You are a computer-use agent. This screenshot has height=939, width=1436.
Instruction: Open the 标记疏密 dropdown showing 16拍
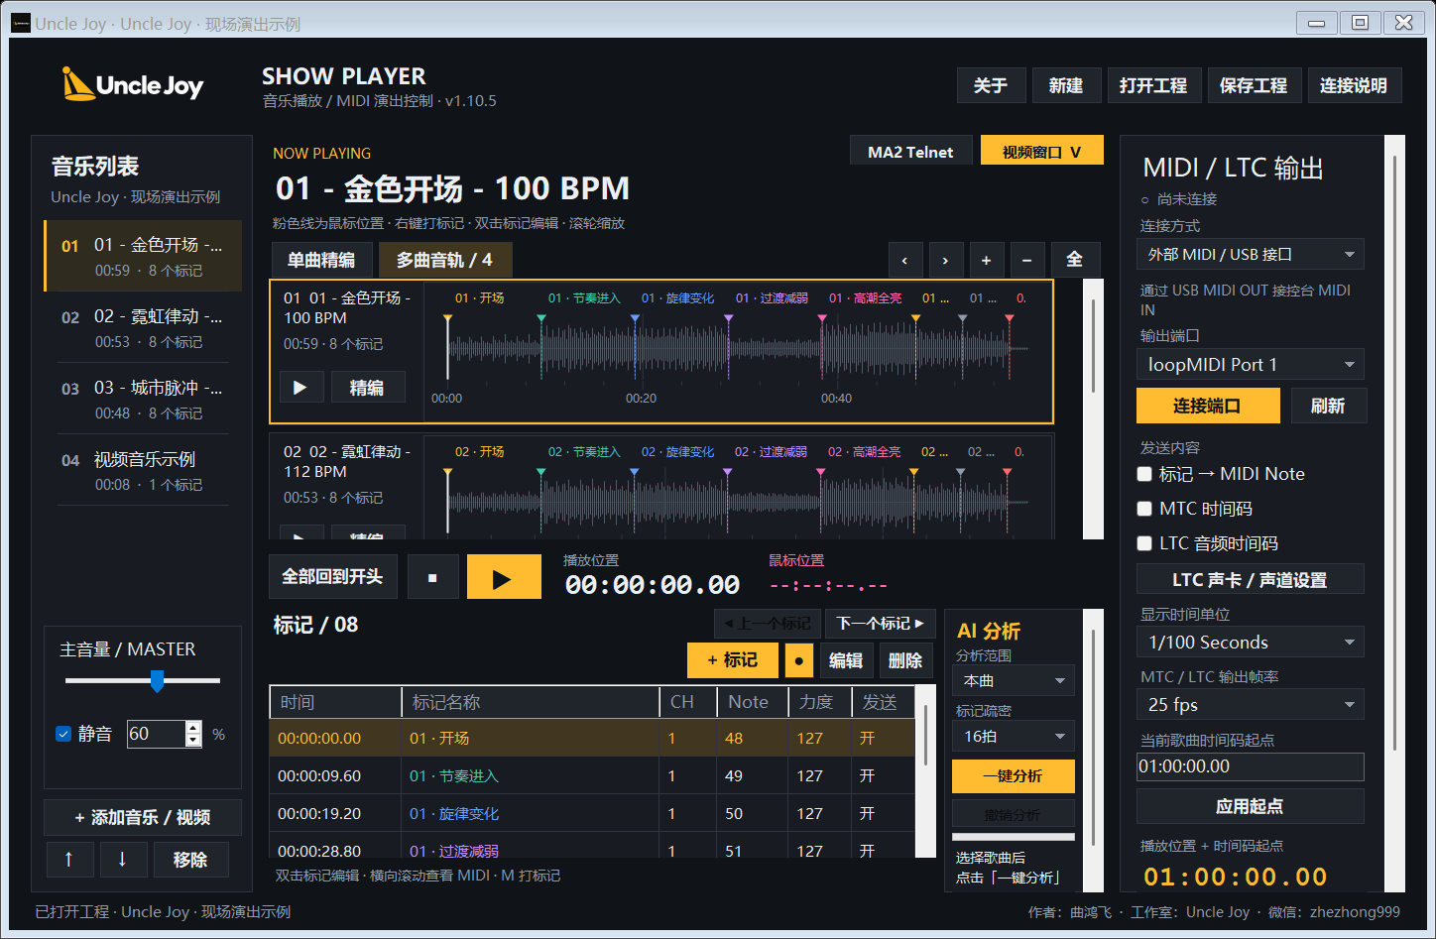pyautogui.click(x=1014, y=737)
